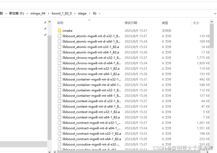This screenshot has width=217, height=153.
Task: Go to stage folder in address bar
Action: coord(82,13)
